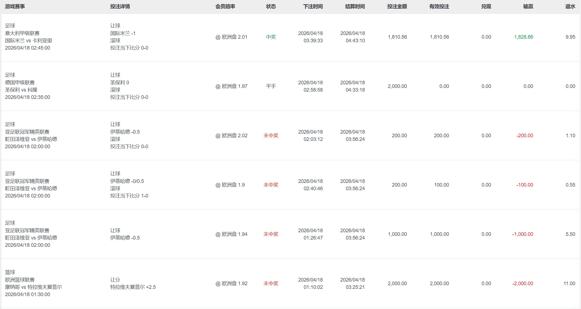Screen dimensions: 581x309
Task: Select the 圣保利 vs 科隆 match text
Action: [21, 90]
